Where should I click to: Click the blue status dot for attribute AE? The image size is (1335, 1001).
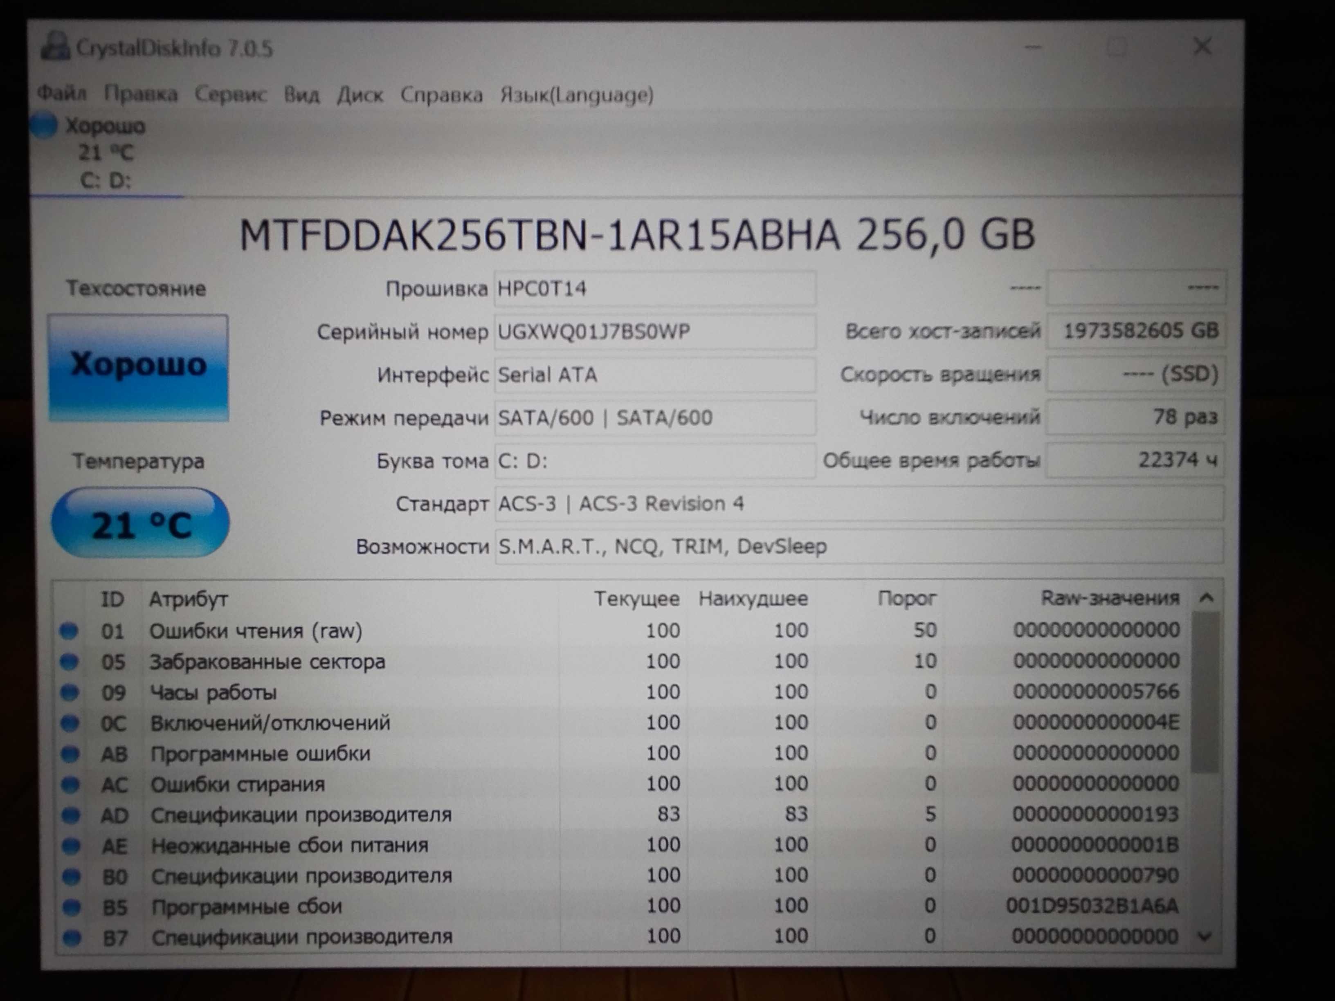click(x=71, y=846)
